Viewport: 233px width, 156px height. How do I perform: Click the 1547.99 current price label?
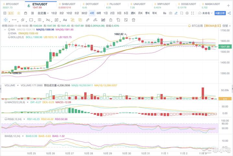pos(225,47)
